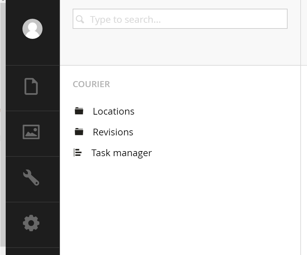Click the Revisions folder icon
The image size is (307, 255).
(79, 132)
